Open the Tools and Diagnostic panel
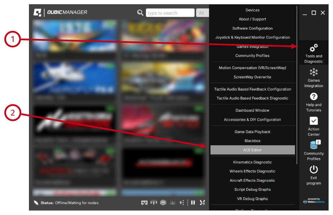The image size is (333, 215). coord(313,52)
